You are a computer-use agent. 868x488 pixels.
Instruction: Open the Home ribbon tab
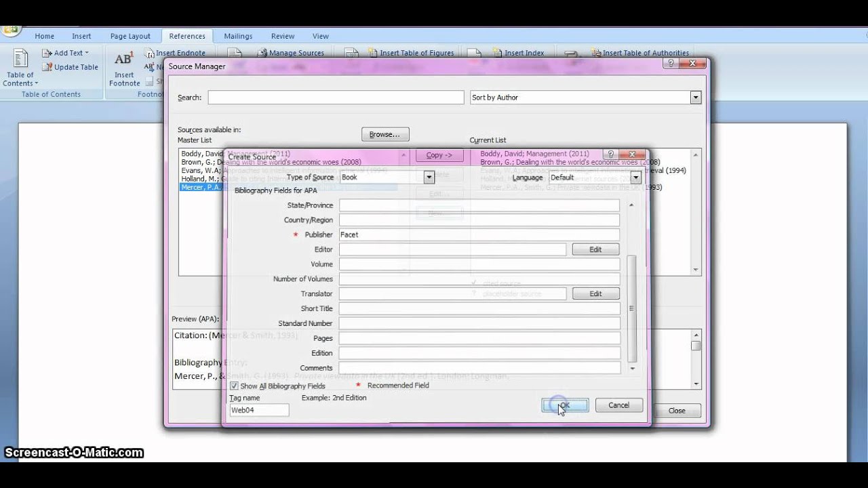click(x=44, y=37)
